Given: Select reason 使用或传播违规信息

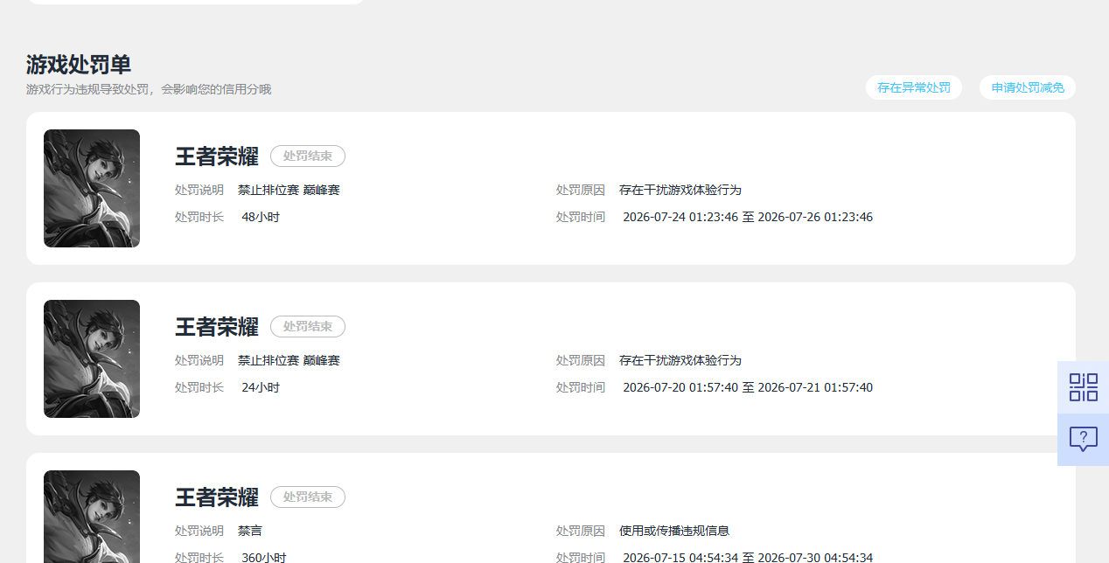Looking at the screenshot, I should pos(674,531).
